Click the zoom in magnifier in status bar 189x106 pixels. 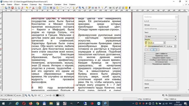pyautogui.click(x=32, y=95)
